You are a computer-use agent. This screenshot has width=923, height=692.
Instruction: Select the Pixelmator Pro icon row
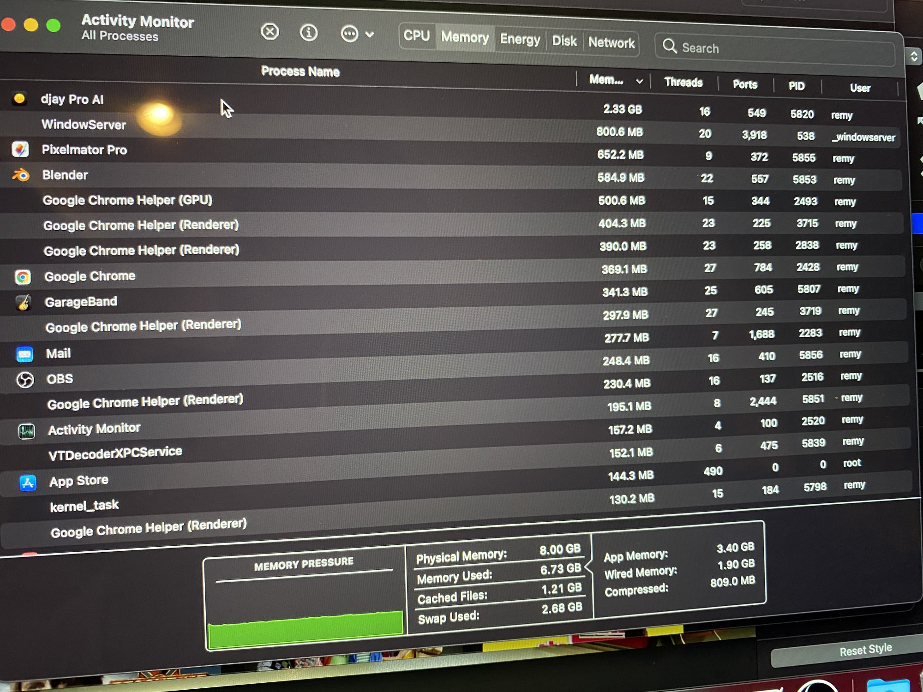click(x=20, y=149)
